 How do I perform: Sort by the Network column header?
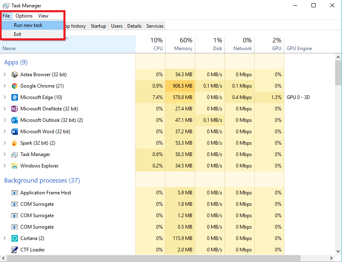coord(240,44)
